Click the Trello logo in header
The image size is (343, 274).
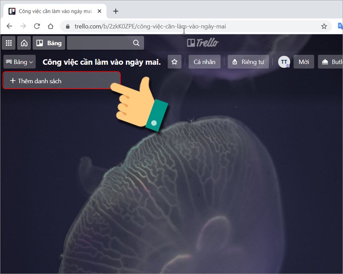point(203,43)
